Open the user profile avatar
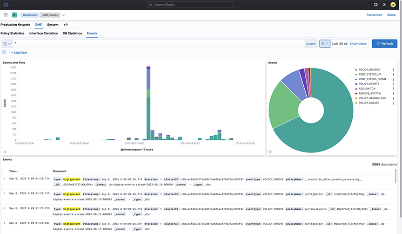 click(393, 5)
